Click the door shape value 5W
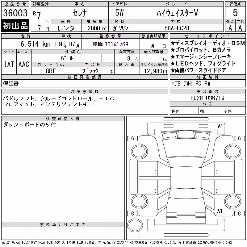 [x=119, y=13]
